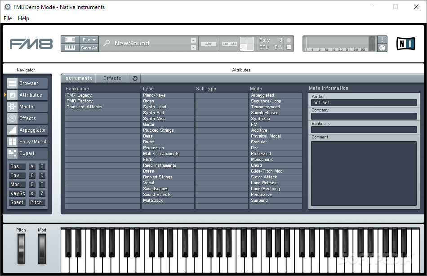Open the Env expert page
This screenshot has height=276, width=427.
17,175
